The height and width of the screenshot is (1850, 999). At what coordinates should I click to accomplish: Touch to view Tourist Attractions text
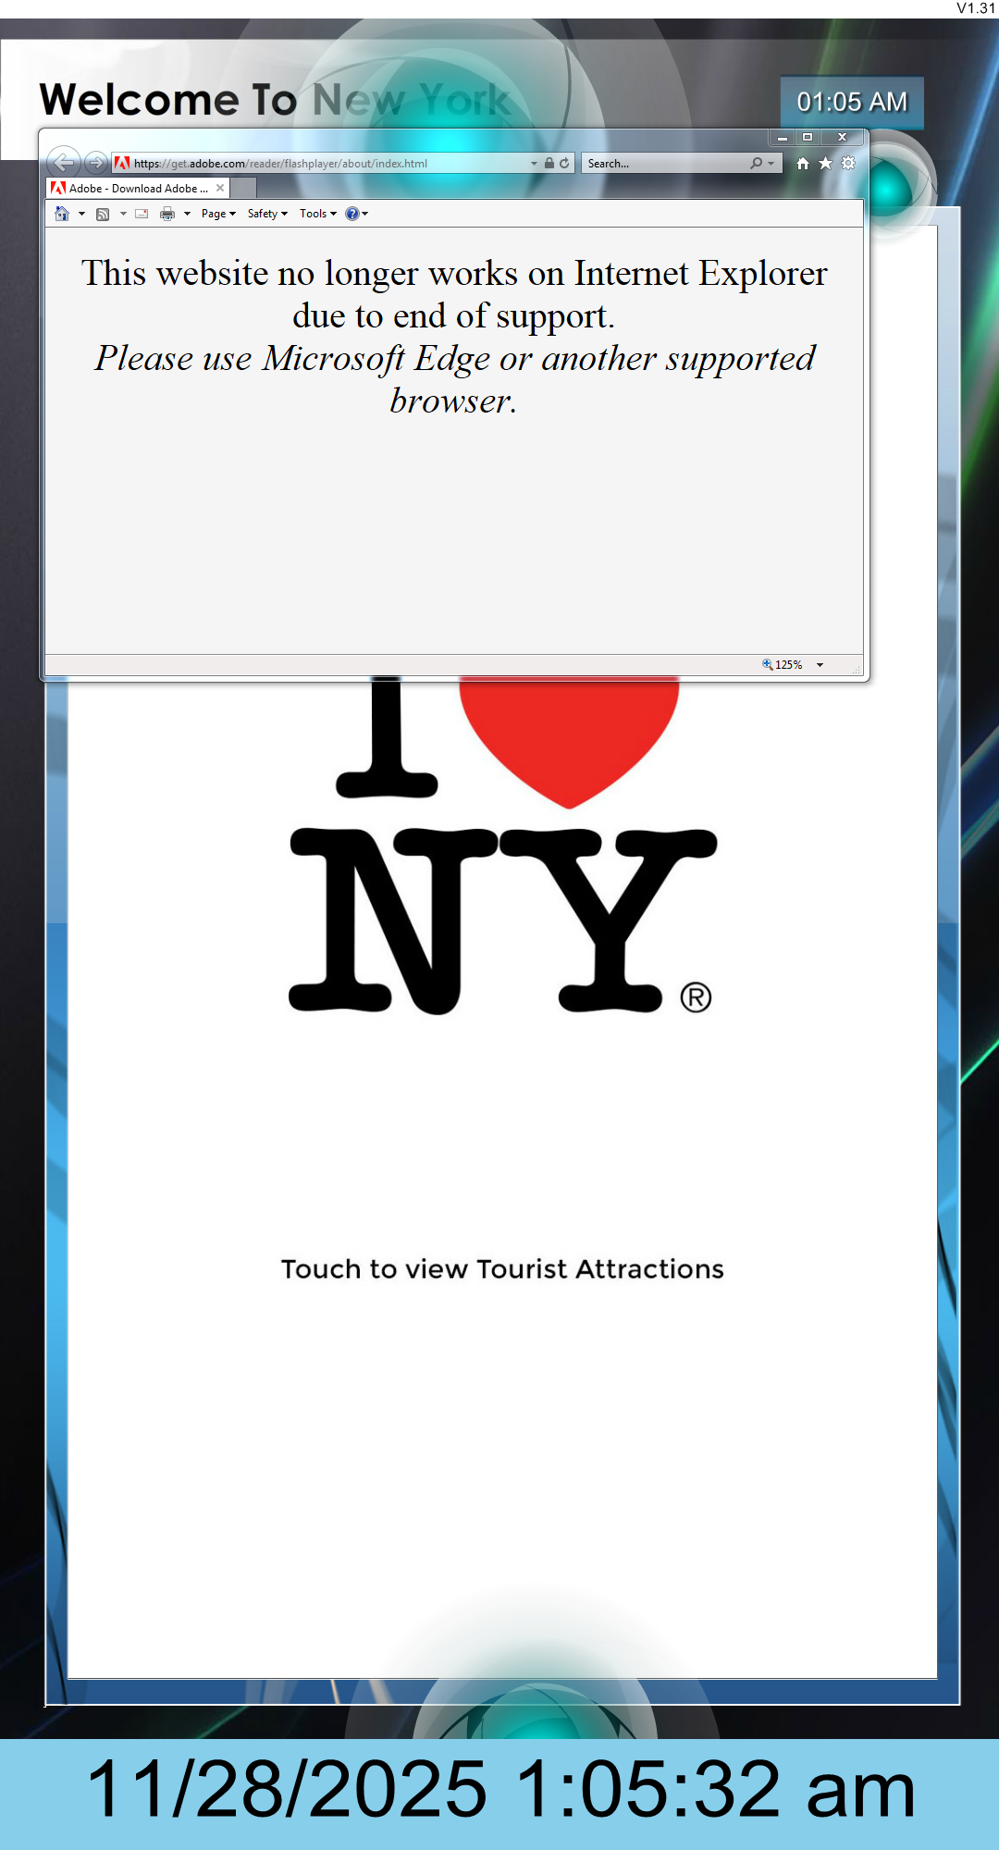[502, 1269]
